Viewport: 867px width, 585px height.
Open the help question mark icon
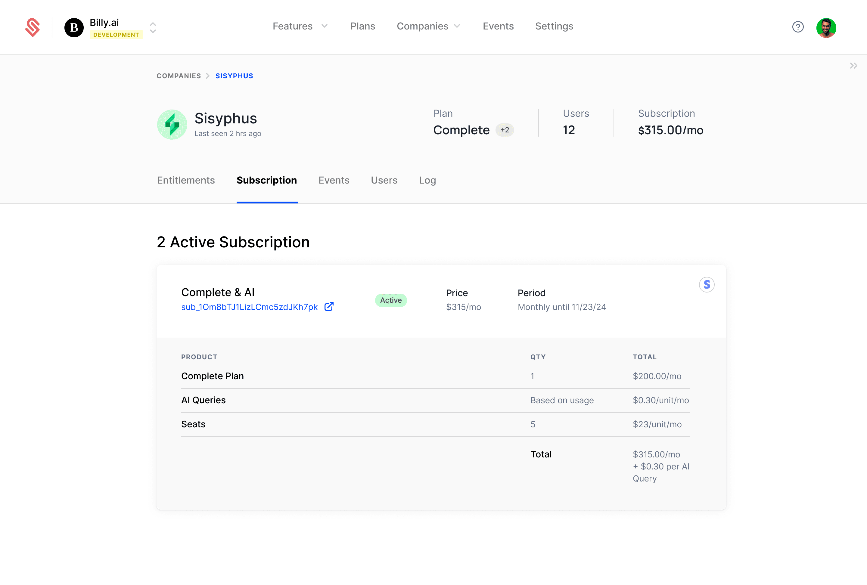coord(798,27)
